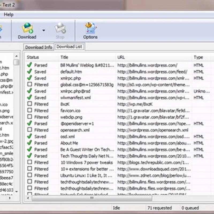Click green check on osd.xml row
Viewport: 214px width, 214px height.
pyautogui.click(x=29, y=136)
